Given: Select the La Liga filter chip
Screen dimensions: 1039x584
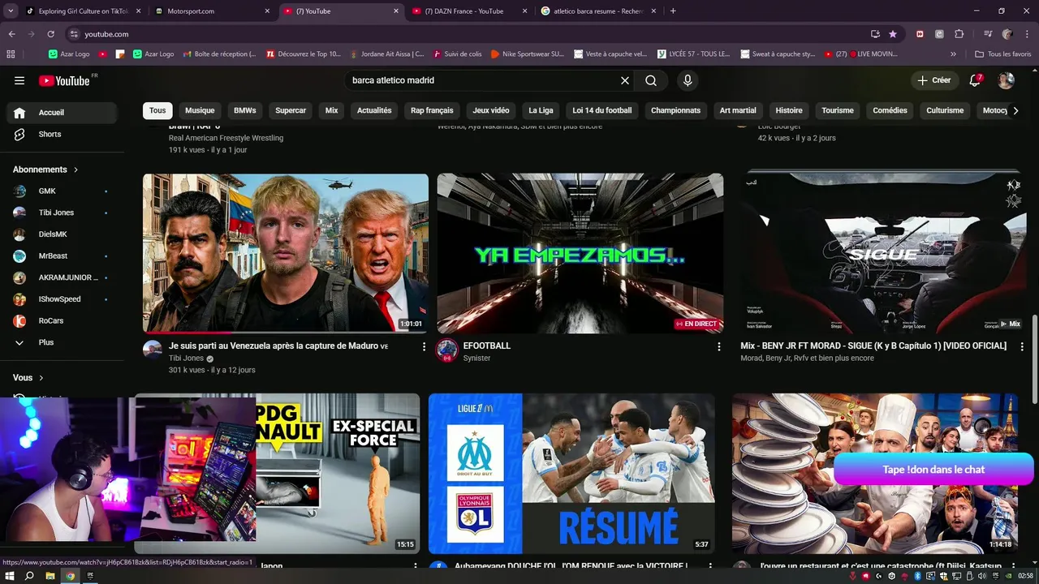Looking at the screenshot, I should (541, 110).
